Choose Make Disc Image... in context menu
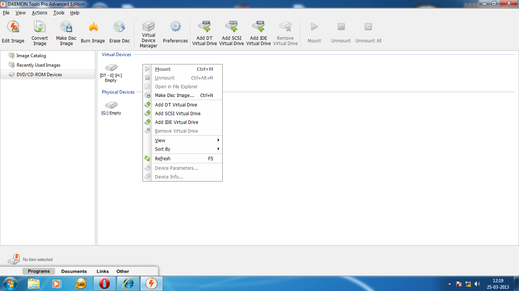 tap(182, 95)
